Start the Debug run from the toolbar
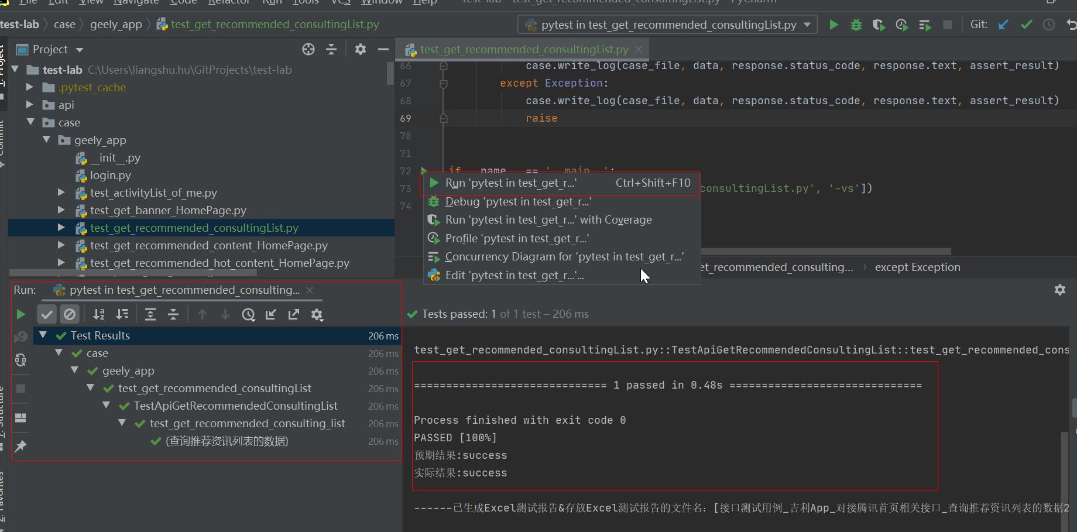 coord(856,25)
